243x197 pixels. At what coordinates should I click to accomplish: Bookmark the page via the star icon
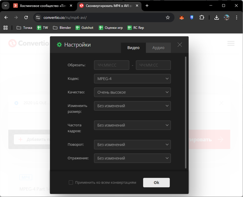[168, 18]
